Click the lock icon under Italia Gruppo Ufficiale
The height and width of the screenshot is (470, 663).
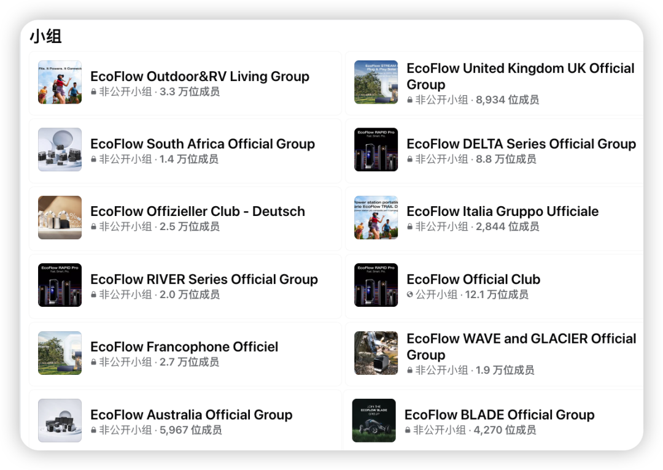409,226
